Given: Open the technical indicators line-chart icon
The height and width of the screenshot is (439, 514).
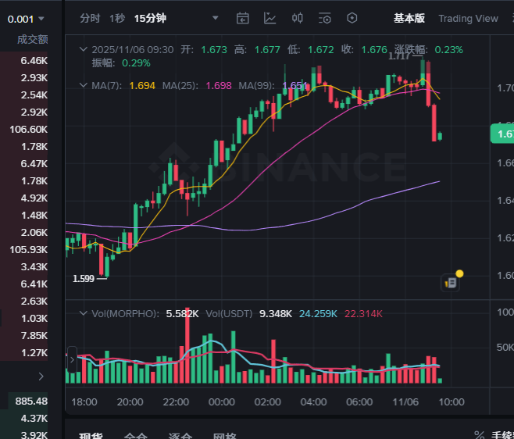Looking at the screenshot, I should [x=270, y=18].
